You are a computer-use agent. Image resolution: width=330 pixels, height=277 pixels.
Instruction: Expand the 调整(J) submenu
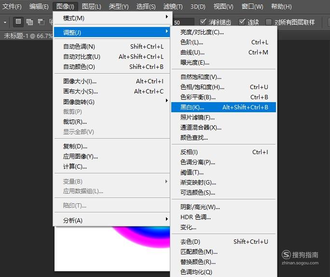click(x=112, y=32)
